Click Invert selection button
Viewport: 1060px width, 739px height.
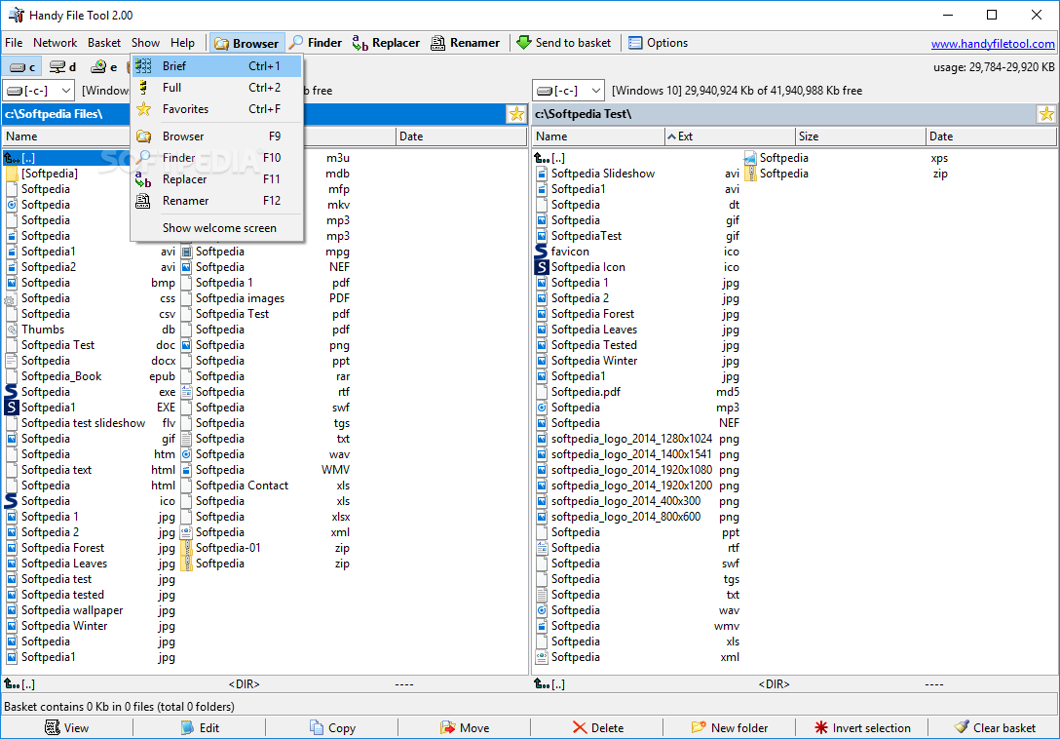pyautogui.click(x=862, y=727)
